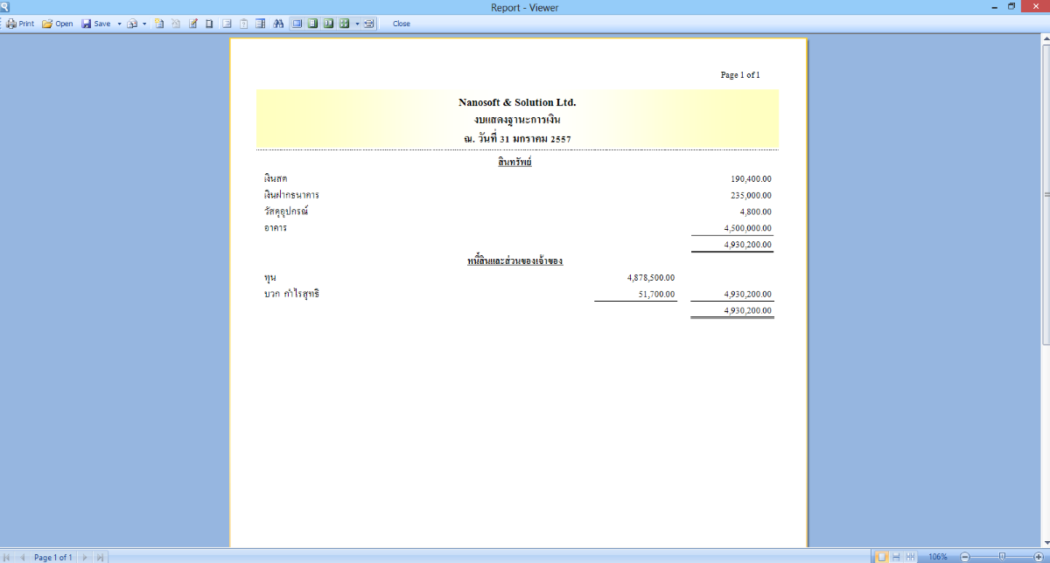The image size is (1050, 563).
Task: Expand the multi-page layout dropdown arrow
Action: 357,24
